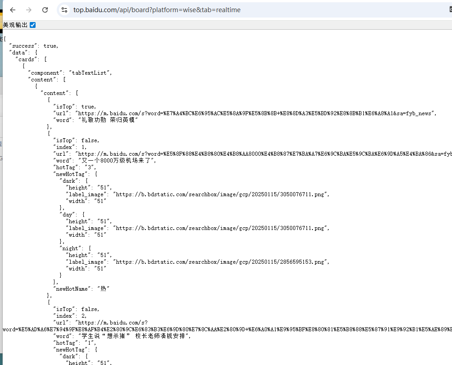Click the "isTop": true entry

75,107
